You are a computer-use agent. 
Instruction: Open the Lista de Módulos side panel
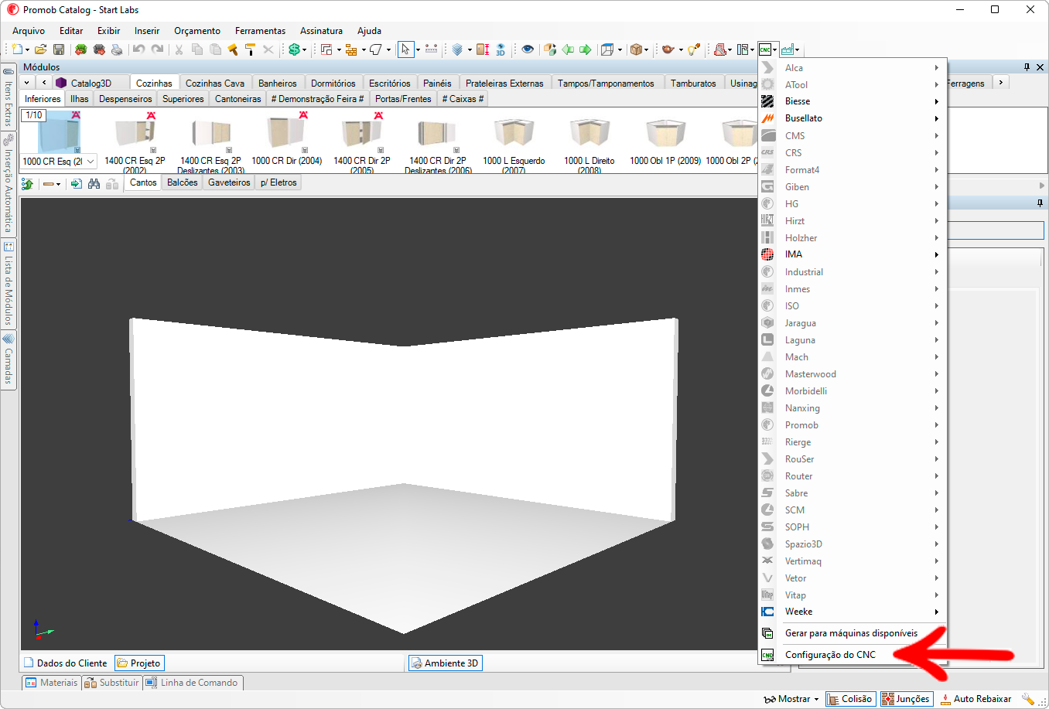click(x=9, y=284)
